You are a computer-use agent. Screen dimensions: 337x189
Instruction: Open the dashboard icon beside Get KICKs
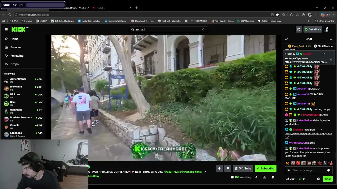coord(299,29)
